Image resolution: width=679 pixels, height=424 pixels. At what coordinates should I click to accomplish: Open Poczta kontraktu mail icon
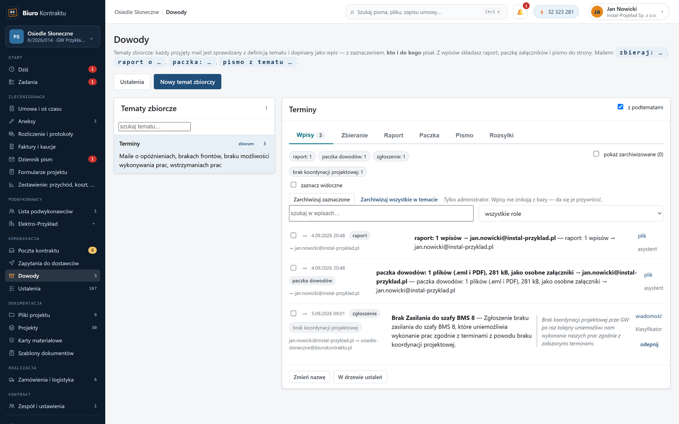point(12,251)
